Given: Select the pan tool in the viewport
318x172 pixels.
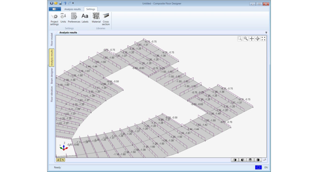Looking at the screenshot, I should 252,39.
